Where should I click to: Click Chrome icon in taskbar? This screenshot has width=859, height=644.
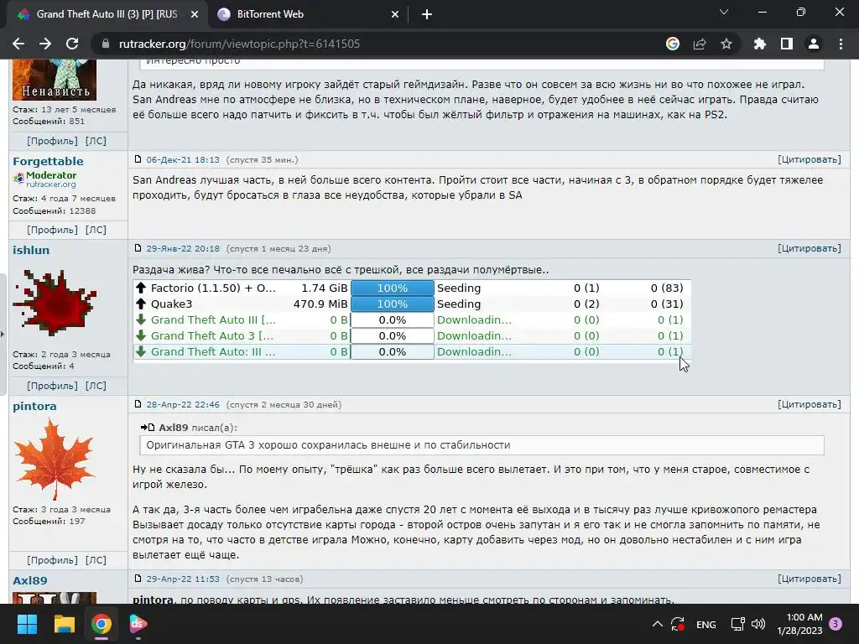click(x=102, y=624)
